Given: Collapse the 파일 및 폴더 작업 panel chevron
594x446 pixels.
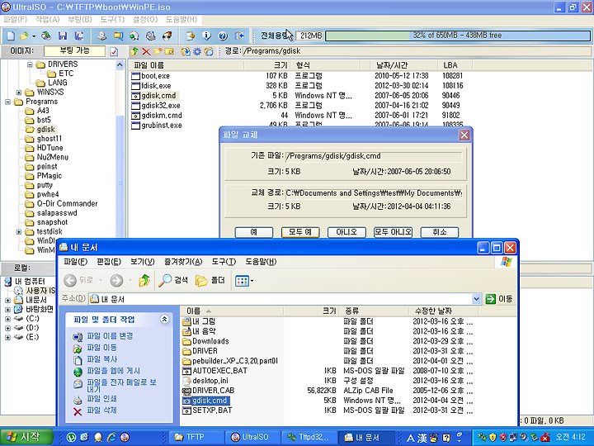Looking at the screenshot, I should point(164,320).
